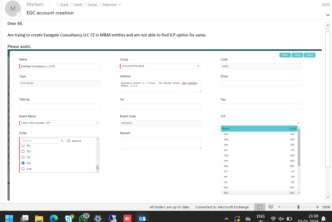
Task: Open the notifications bell in system tray
Action: tap(323, 219)
